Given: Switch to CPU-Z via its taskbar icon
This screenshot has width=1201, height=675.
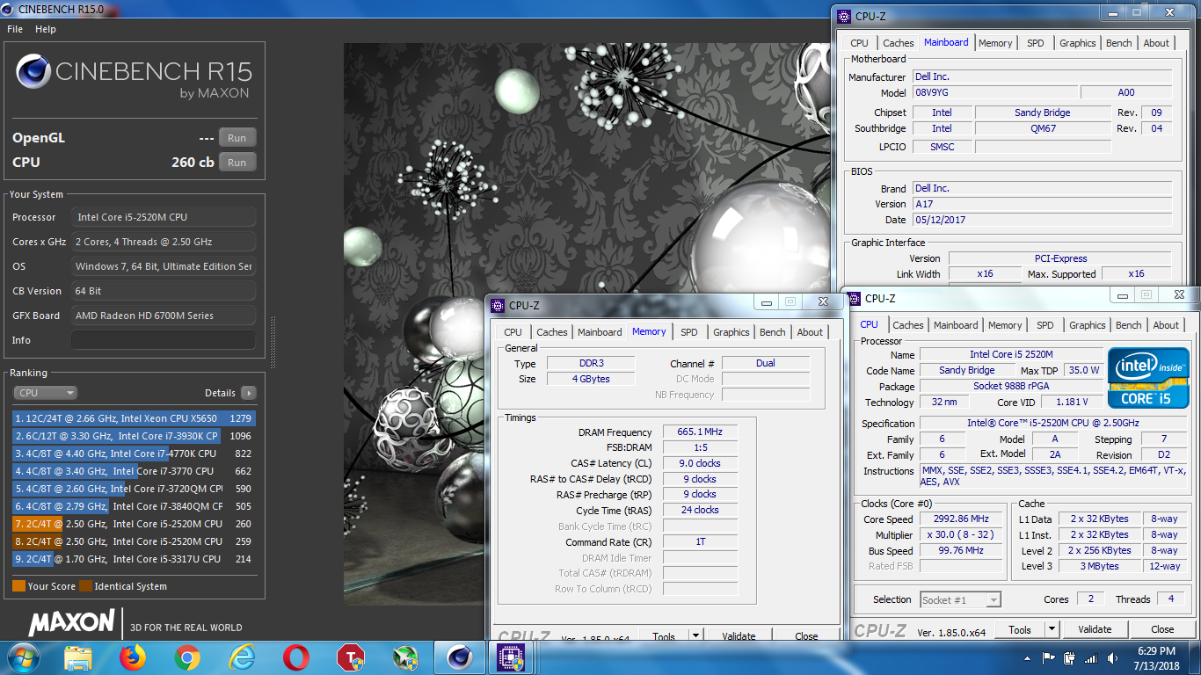Looking at the screenshot, I should [x=512, y=657].
